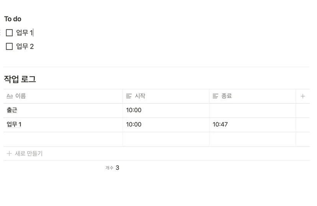Screen dimensions: 317x206
Task: Click the empty 종료 cell in 출근 row
Action: [253, 110]
